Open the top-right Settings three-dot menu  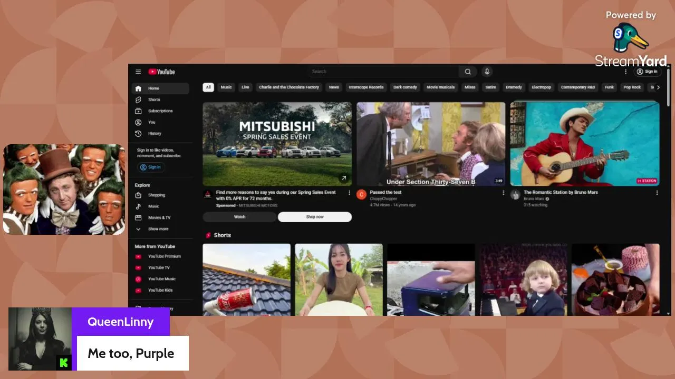tap(626, 72)
